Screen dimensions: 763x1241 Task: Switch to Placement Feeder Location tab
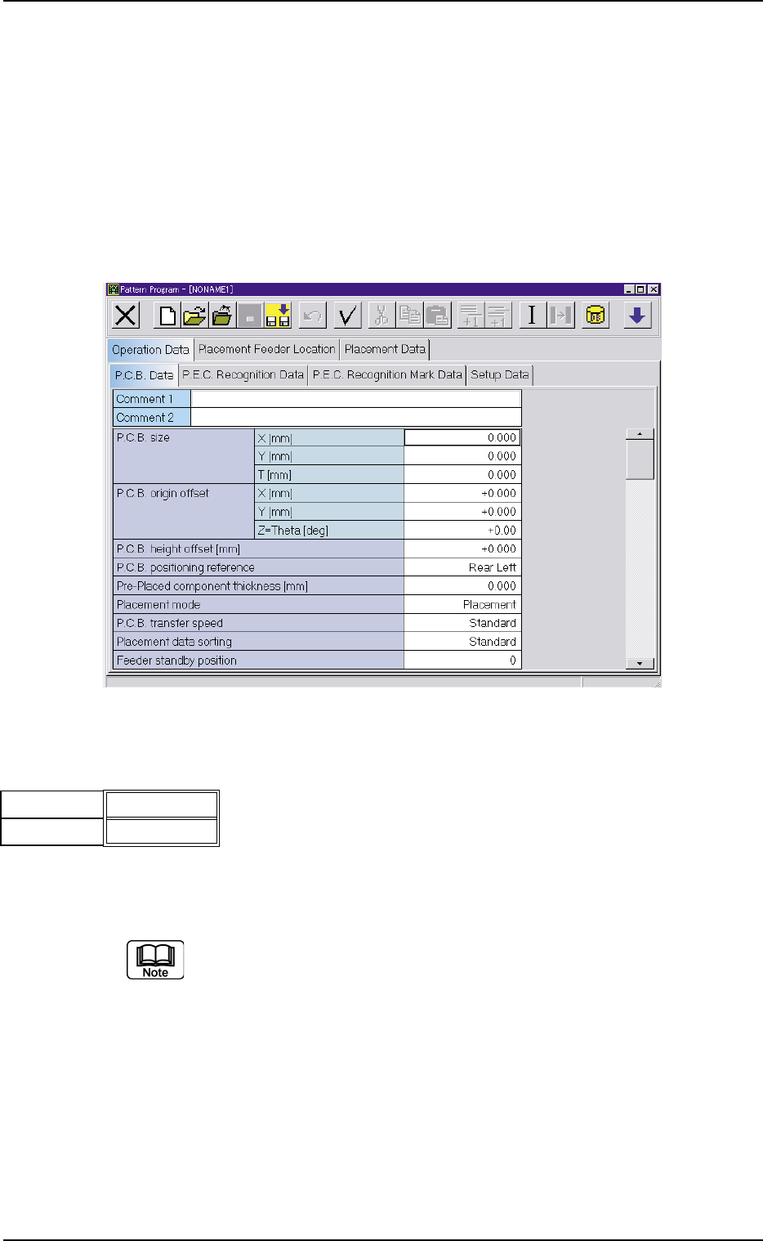tap(267, 349)
